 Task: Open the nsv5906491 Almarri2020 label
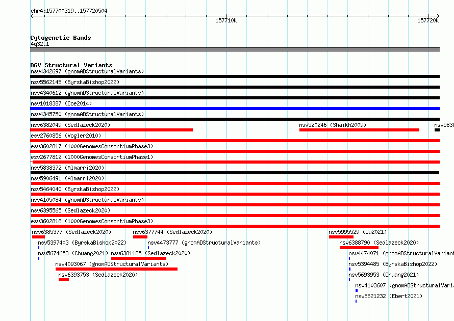point(67,178)
